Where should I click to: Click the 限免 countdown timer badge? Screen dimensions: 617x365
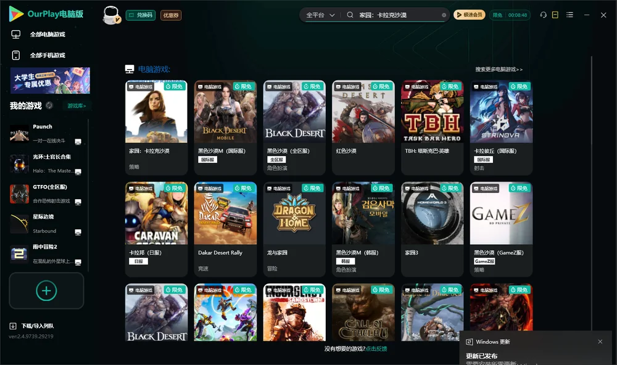510,15
